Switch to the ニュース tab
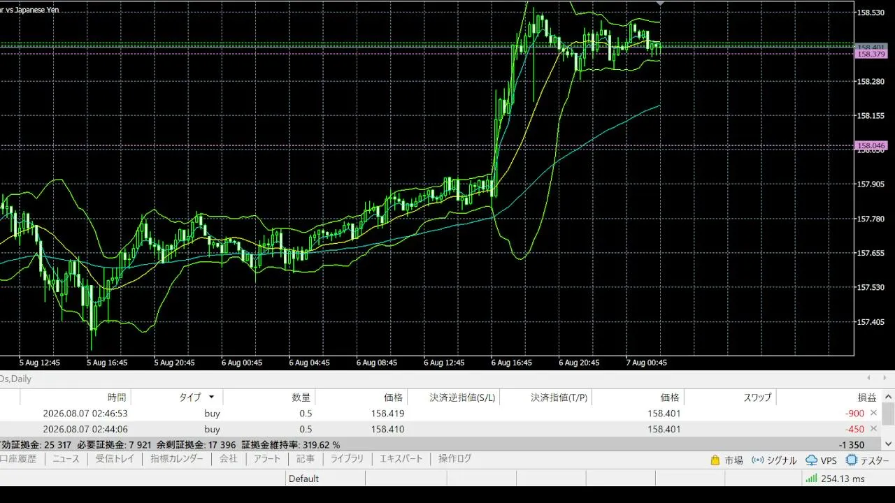 click(66, 459)
